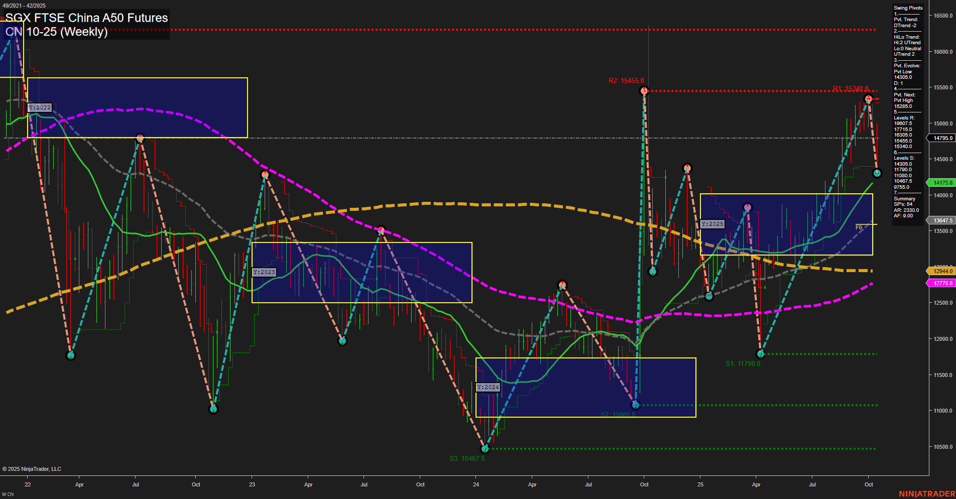Click the purple pivot dot inside the 2025 box
956x499 pixels.
pos(748,206)
